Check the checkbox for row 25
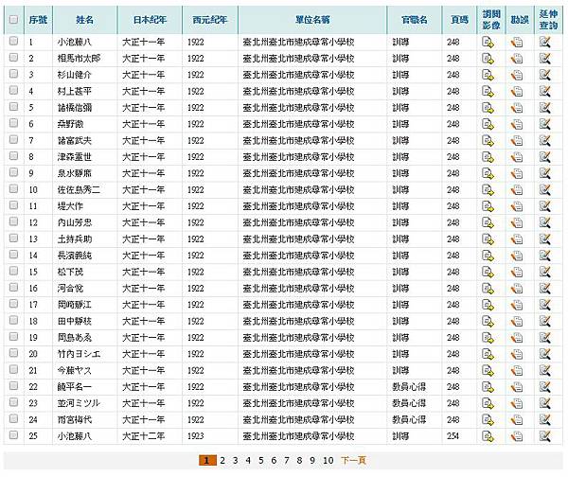Image resolution: width=568 pixels, height=477 pixels. click(13, 434)
